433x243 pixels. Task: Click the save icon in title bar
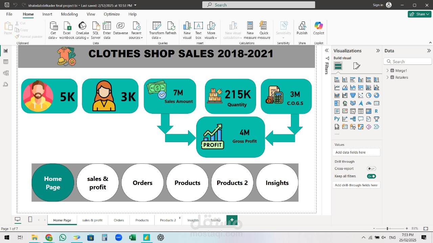(x=7, y=5)
